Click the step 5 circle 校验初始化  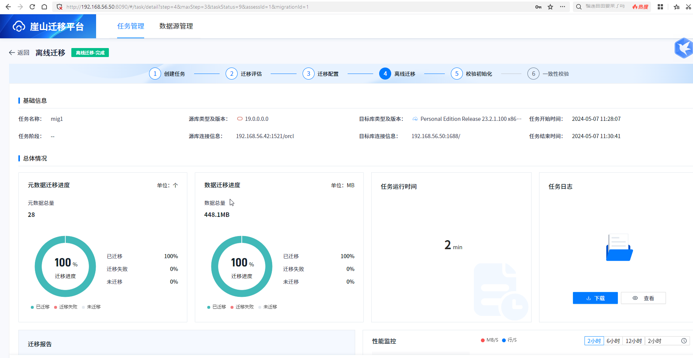[457, 74]
